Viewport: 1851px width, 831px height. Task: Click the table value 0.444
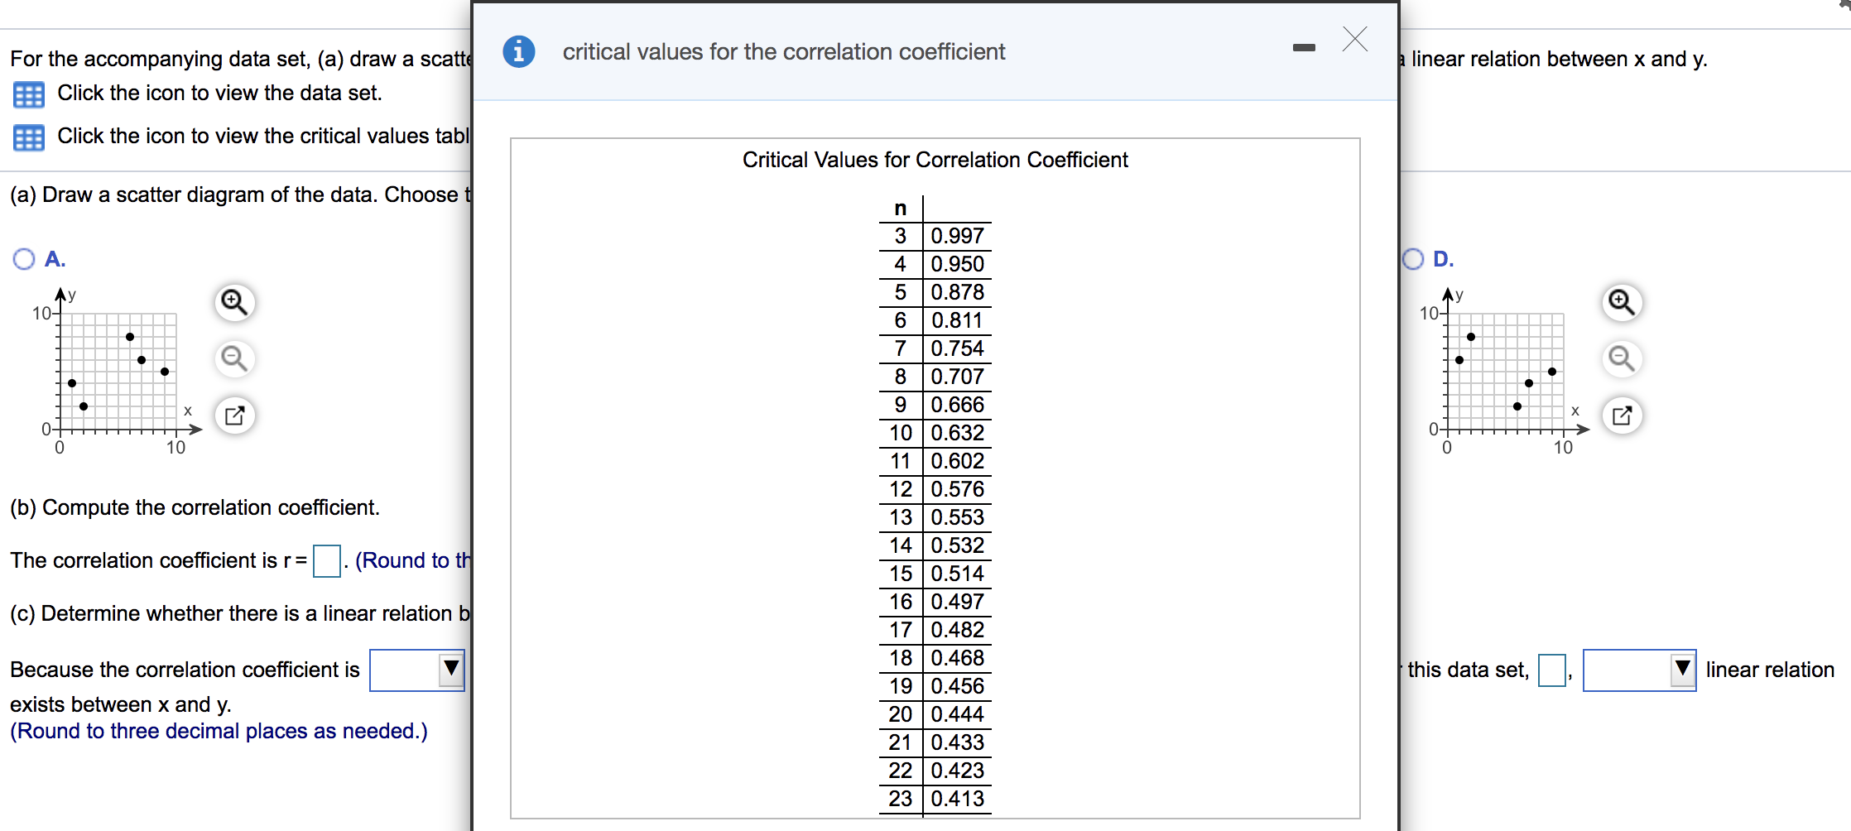[x=957, y=714]
